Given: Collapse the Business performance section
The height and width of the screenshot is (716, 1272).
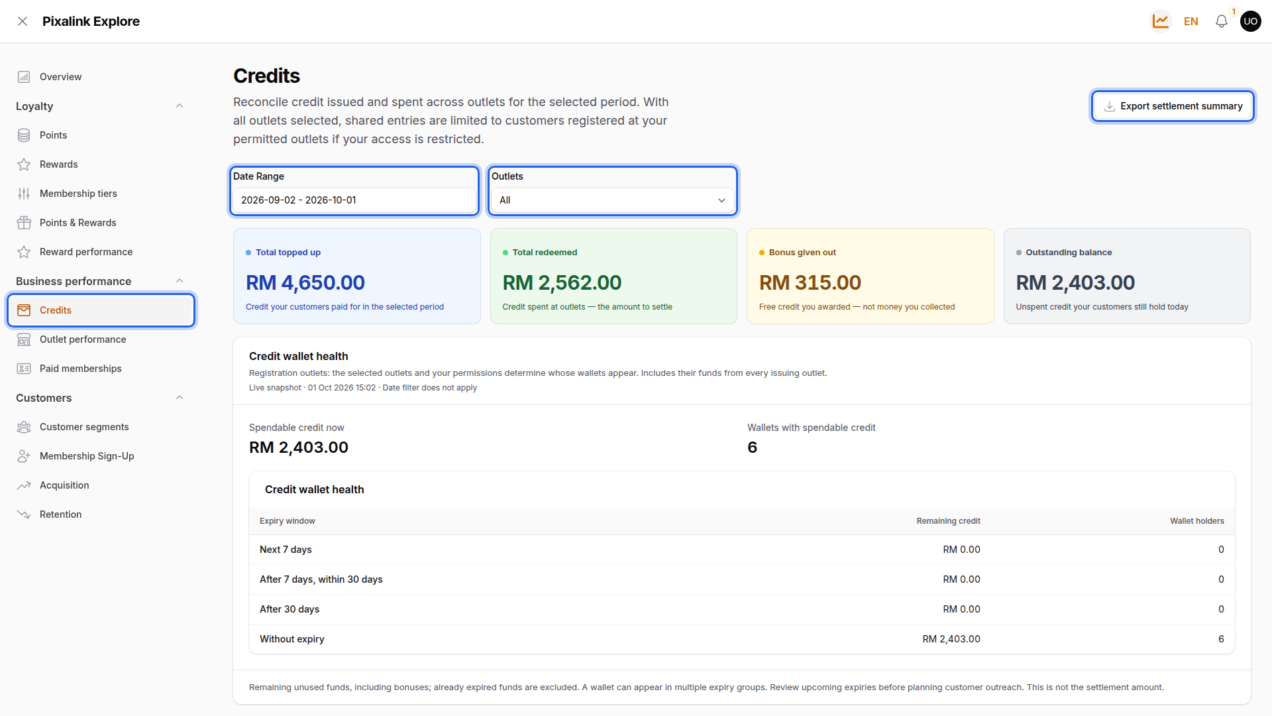Looking at the screenshot, I should [180, 281].
